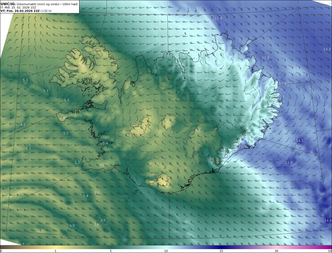Screen dimensions: 332x253
Task: Click the 13.8 value label on map
Action: pyautogui.click(x=288, y=162)
